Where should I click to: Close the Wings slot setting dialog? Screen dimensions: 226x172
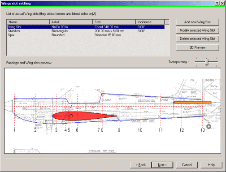coord(222,3)
